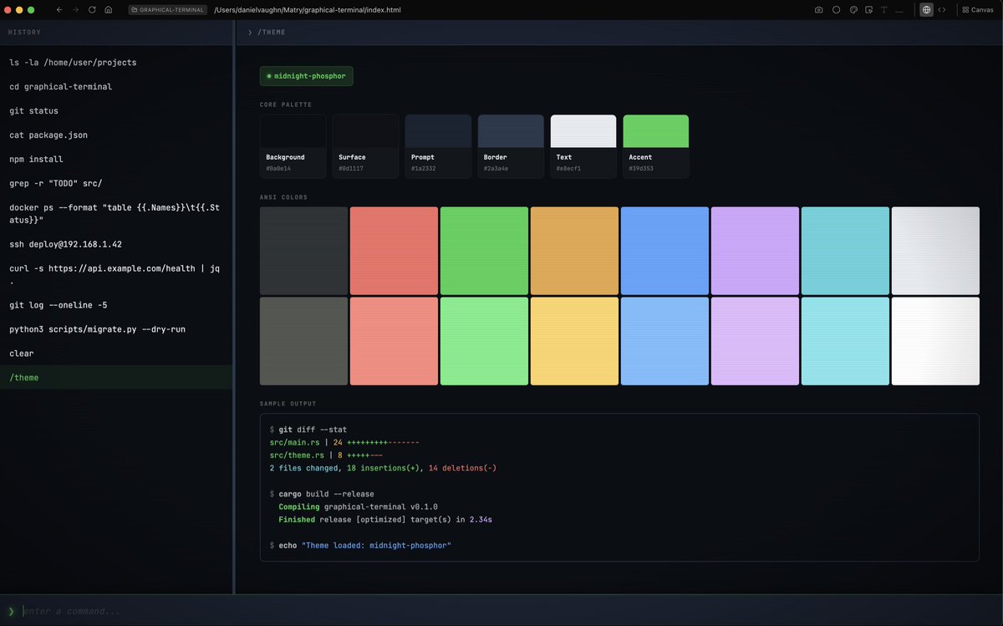Open the home icon in the toolbar
This screenshot has width=1003, height=626.
(x=109, y=9)
